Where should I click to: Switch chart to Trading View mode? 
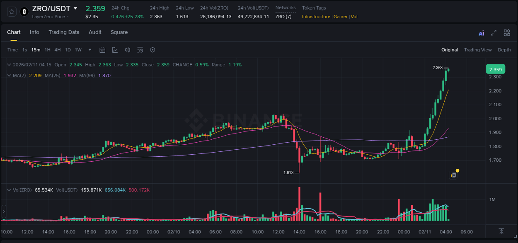478,50
